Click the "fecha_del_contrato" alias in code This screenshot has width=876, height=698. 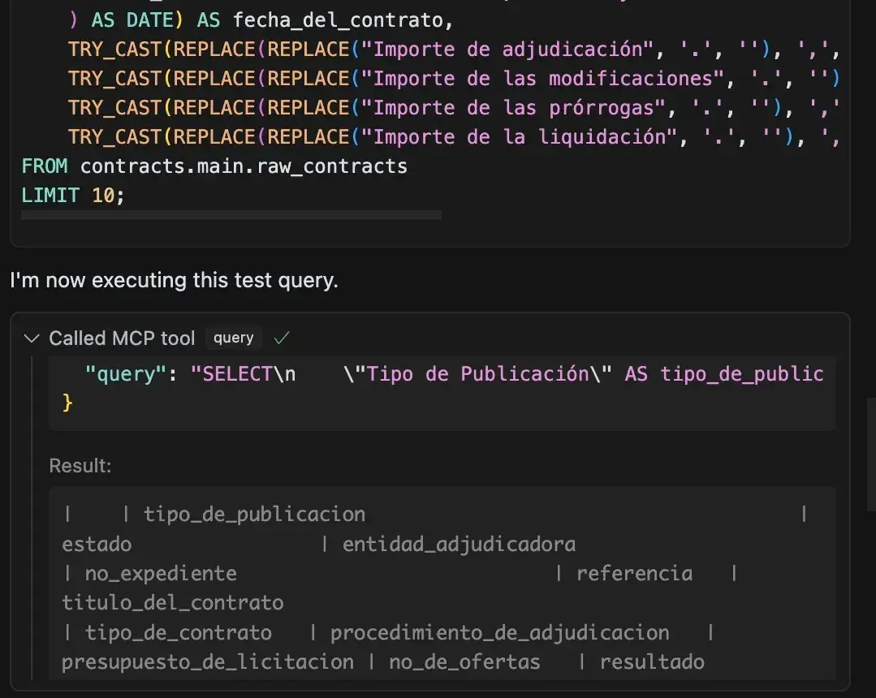(x=338, y=20)
